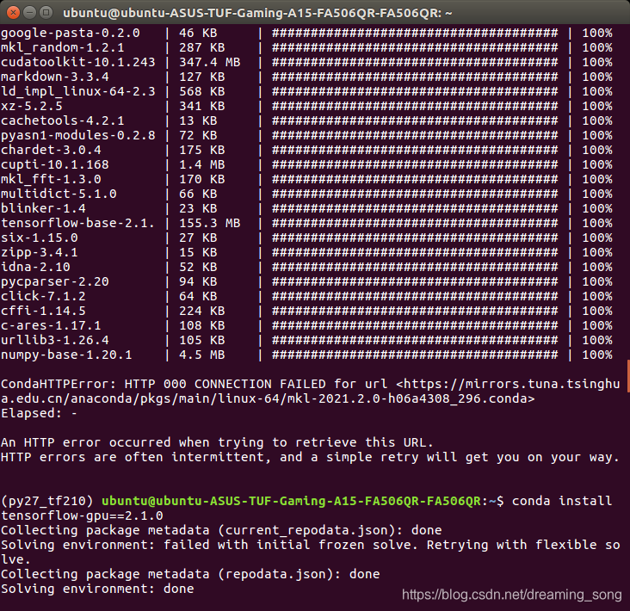Click the cudatoolkit-10.1.243 package name
The image size is (630, 611).
click(x=78, y=62)
